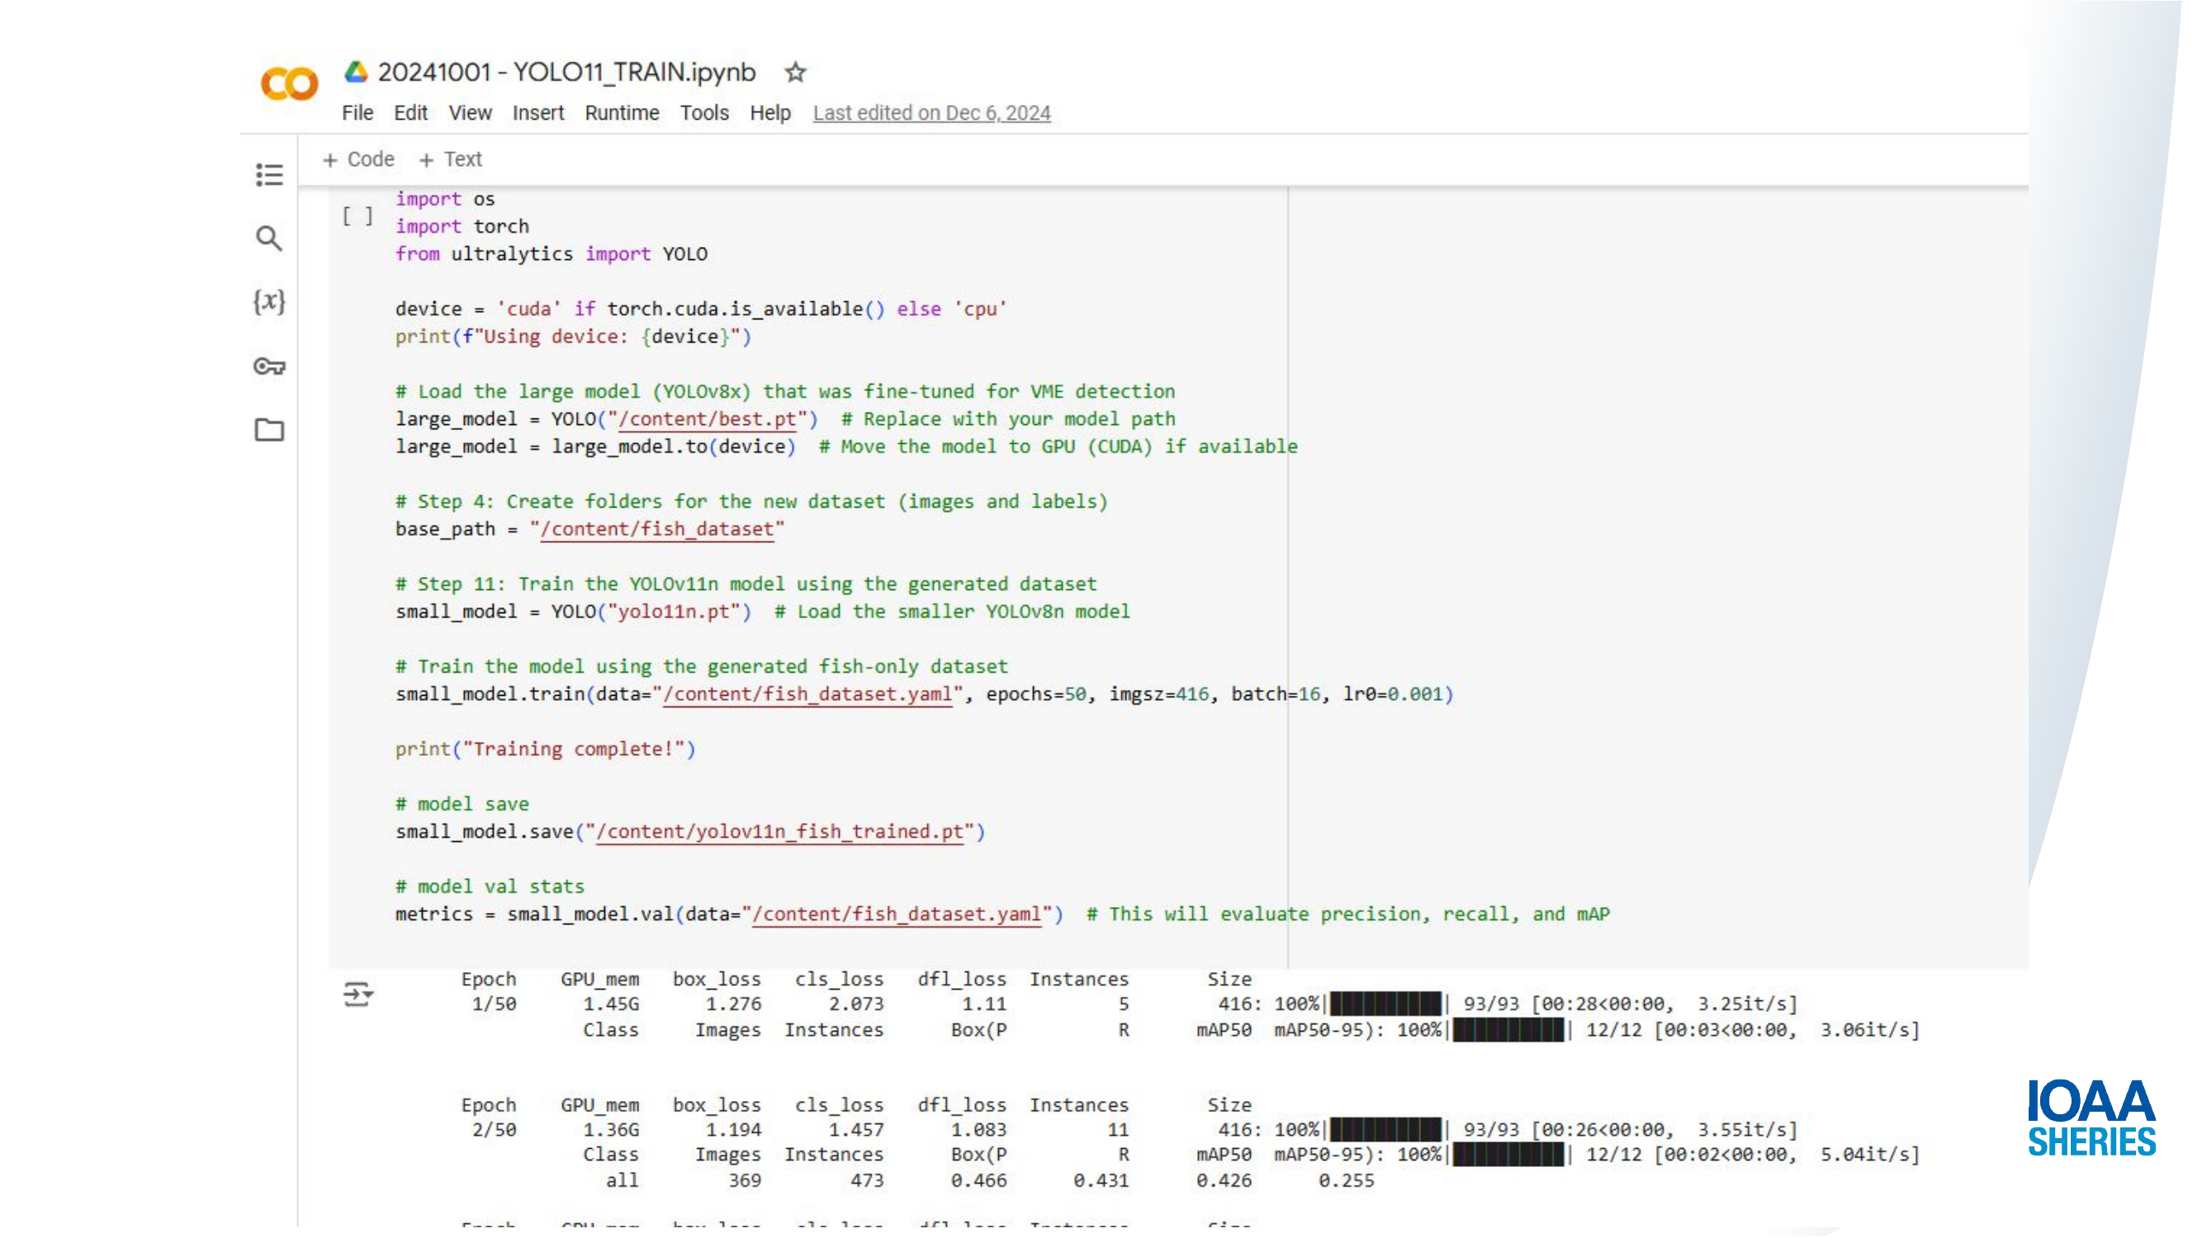Open the files folder icon in sidebar
Screen dimensions: 2202x1238
click(269, 430)
